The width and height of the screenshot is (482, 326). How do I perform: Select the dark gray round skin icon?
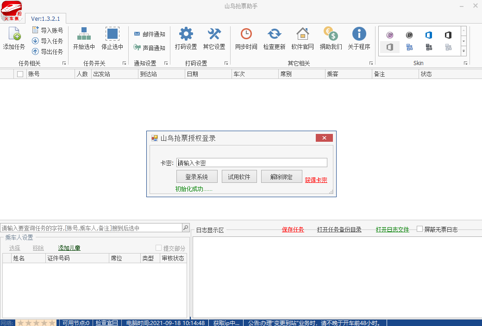click(409, 35)
